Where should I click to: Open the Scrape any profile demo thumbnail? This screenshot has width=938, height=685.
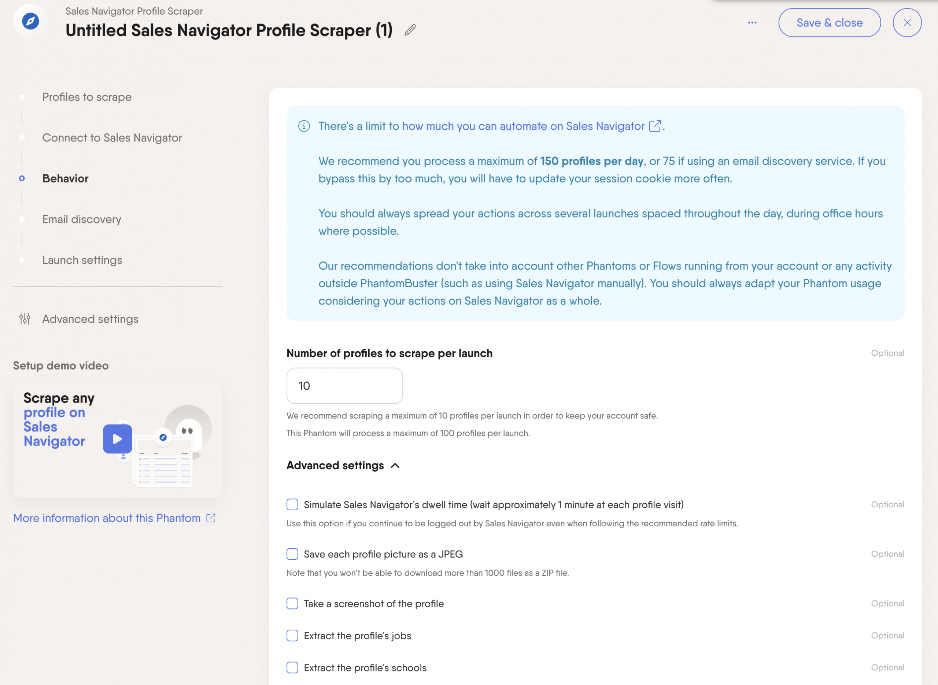tap(117, 439)
